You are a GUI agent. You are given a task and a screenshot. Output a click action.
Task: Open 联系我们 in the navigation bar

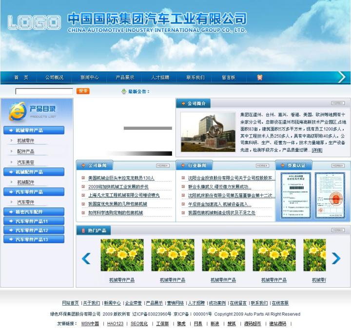[x=195, y=78]
